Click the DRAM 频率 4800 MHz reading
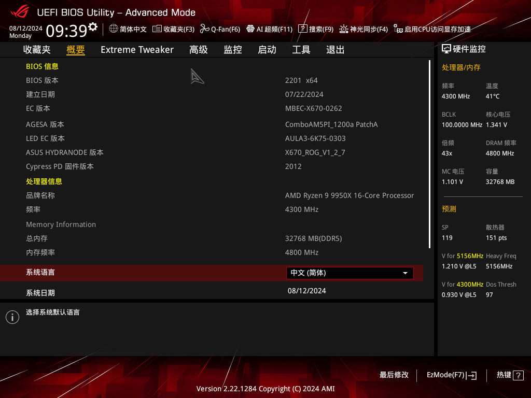Image resolution: width=531 pixels, height=398 pixels. [501, 148]
